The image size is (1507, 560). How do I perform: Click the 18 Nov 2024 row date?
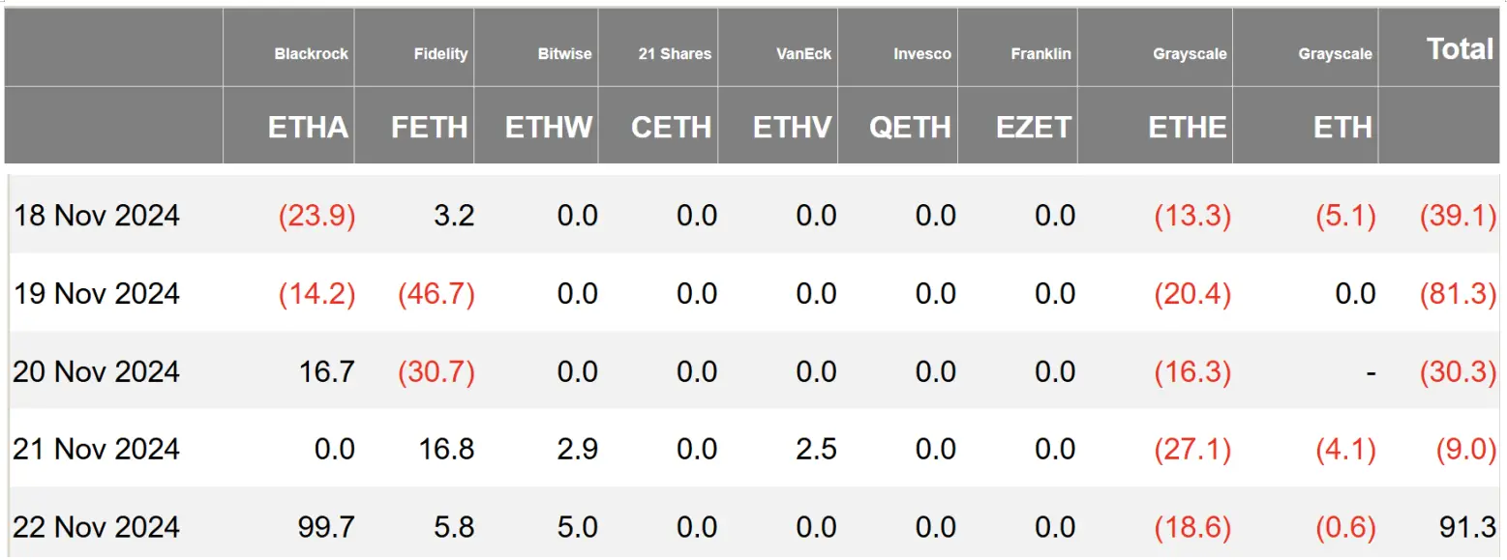click(96, 215)
